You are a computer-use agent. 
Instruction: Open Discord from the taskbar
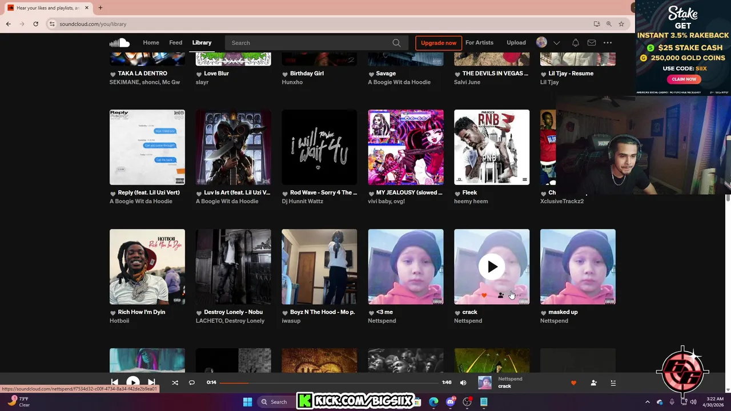(451, 402)
